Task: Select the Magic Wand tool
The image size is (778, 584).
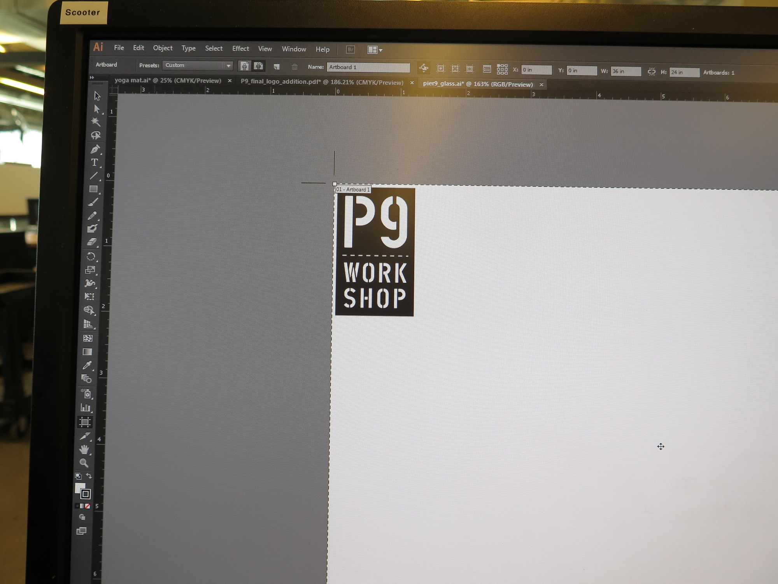Action: pyautogui.click(x=96, y=122)
